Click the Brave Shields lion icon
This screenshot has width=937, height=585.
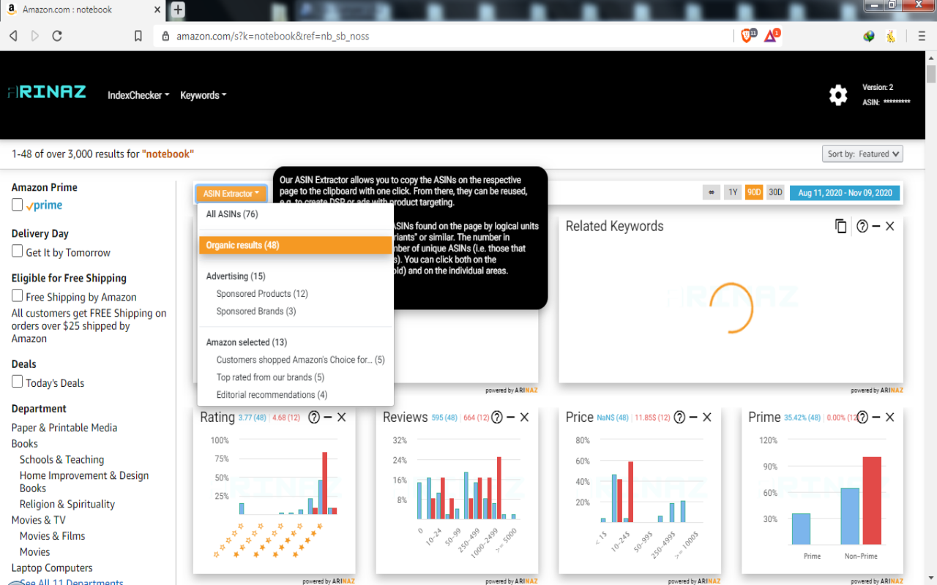pyautogui.click(x=748, y=35)
